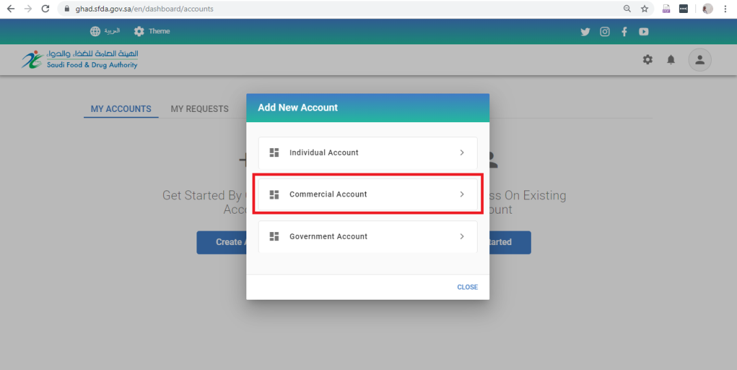The width and height of the screenshot is (737, 370).
Task: Click CLOSE in Add New Account dialog
Action: point(467,287)
